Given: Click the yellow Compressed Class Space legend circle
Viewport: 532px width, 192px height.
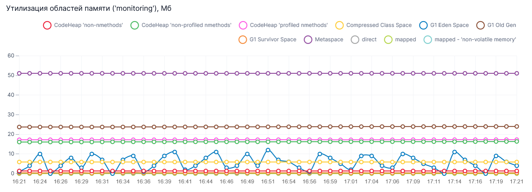Looking at the screenshot, I should click(x=339, y=25).
